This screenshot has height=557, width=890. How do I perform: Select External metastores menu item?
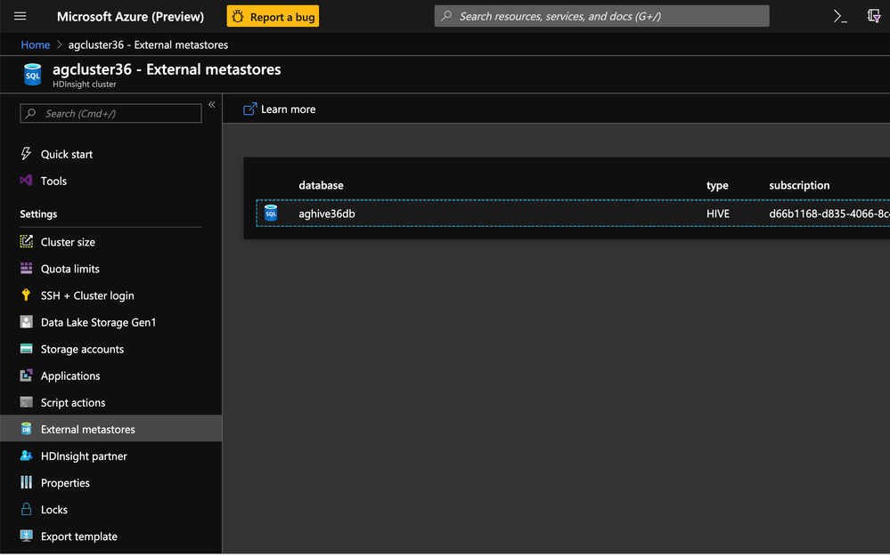[x=110, y=429]
